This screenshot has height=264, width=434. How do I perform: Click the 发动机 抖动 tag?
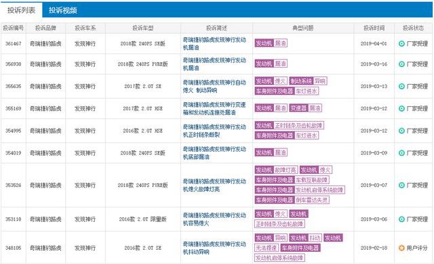[306, 238]
